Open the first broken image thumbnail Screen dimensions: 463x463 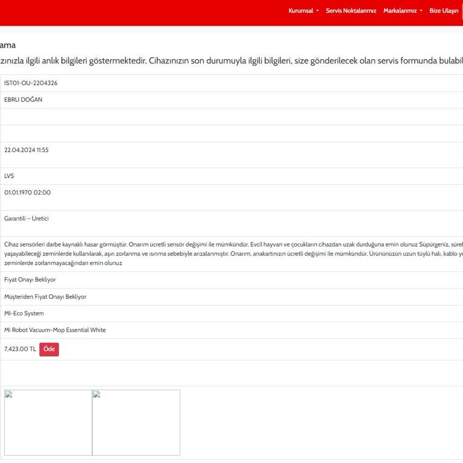pos(48,423)
